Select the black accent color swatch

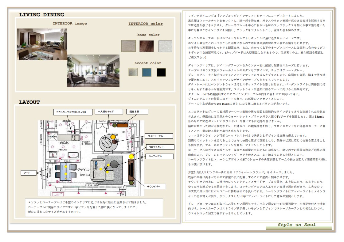(161, 72)
